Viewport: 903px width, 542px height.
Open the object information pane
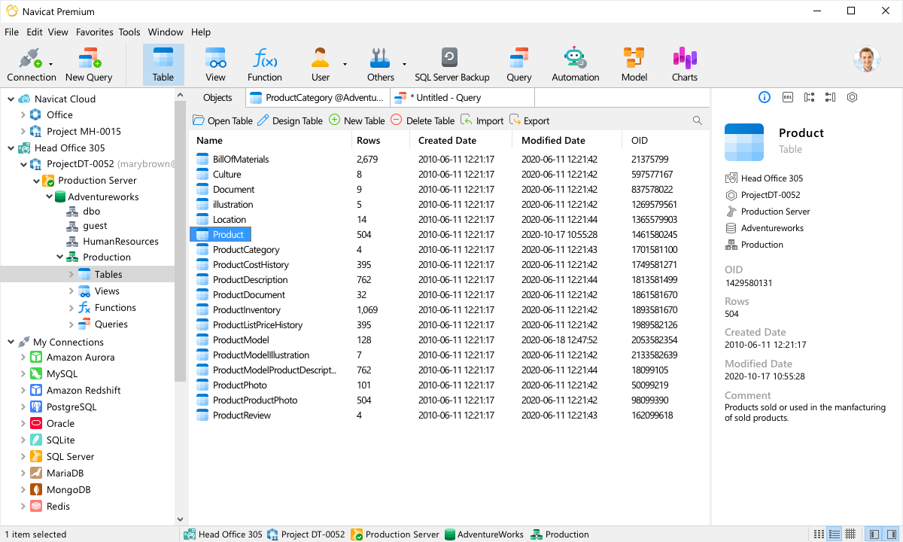tap(764, 97)
